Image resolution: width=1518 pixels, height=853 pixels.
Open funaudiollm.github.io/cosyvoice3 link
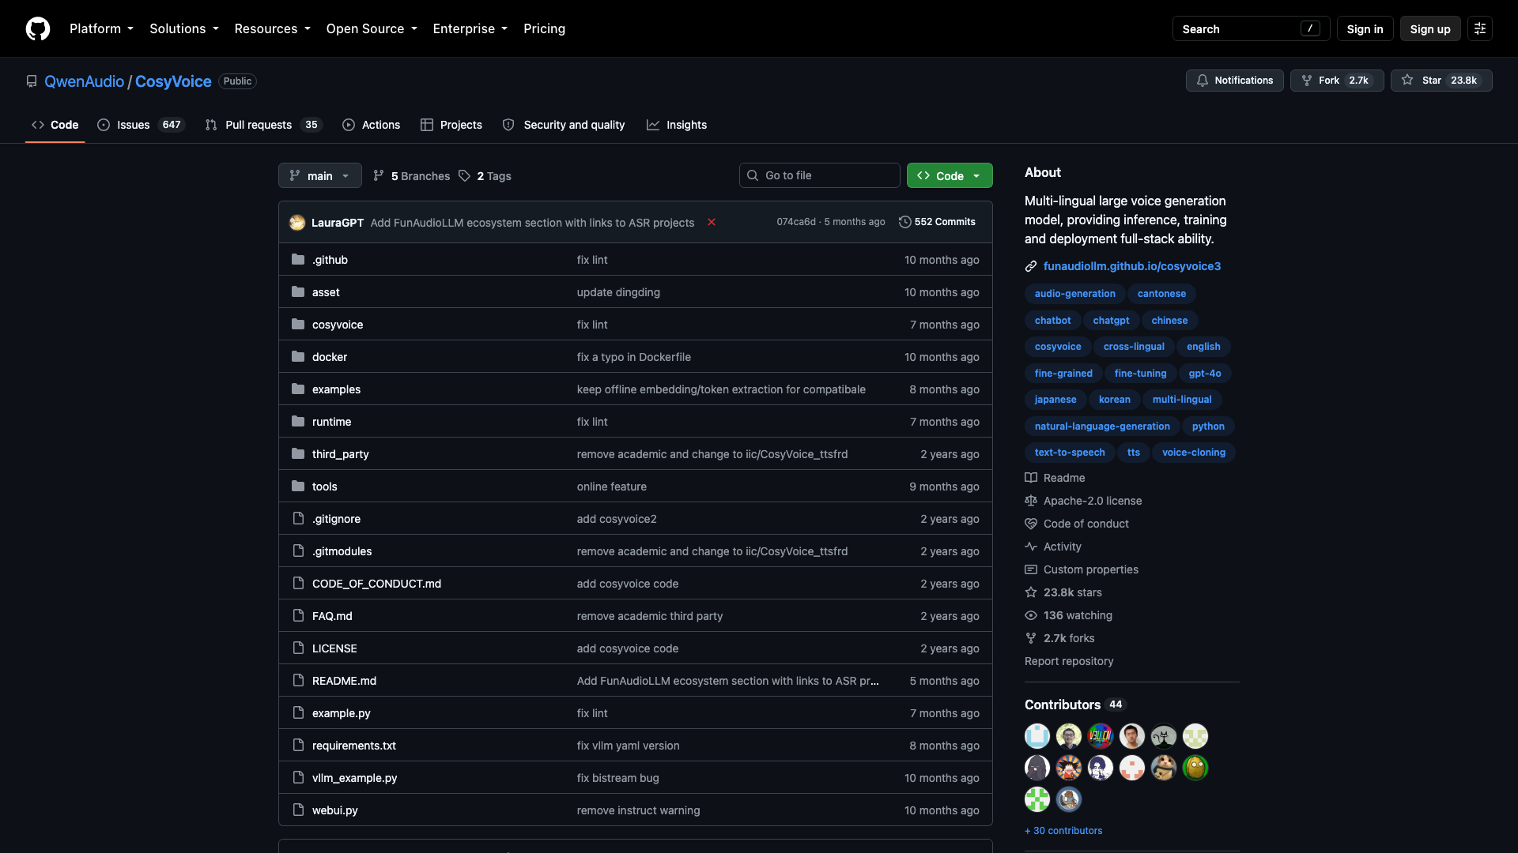coord(1131,266)
